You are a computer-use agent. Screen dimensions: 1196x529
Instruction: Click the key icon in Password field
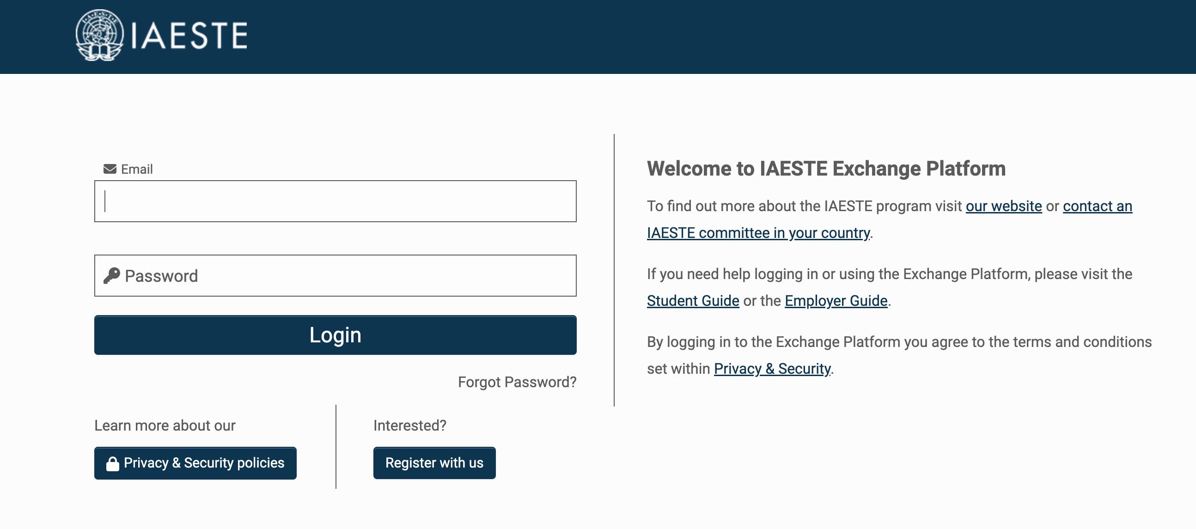point(112,276)
